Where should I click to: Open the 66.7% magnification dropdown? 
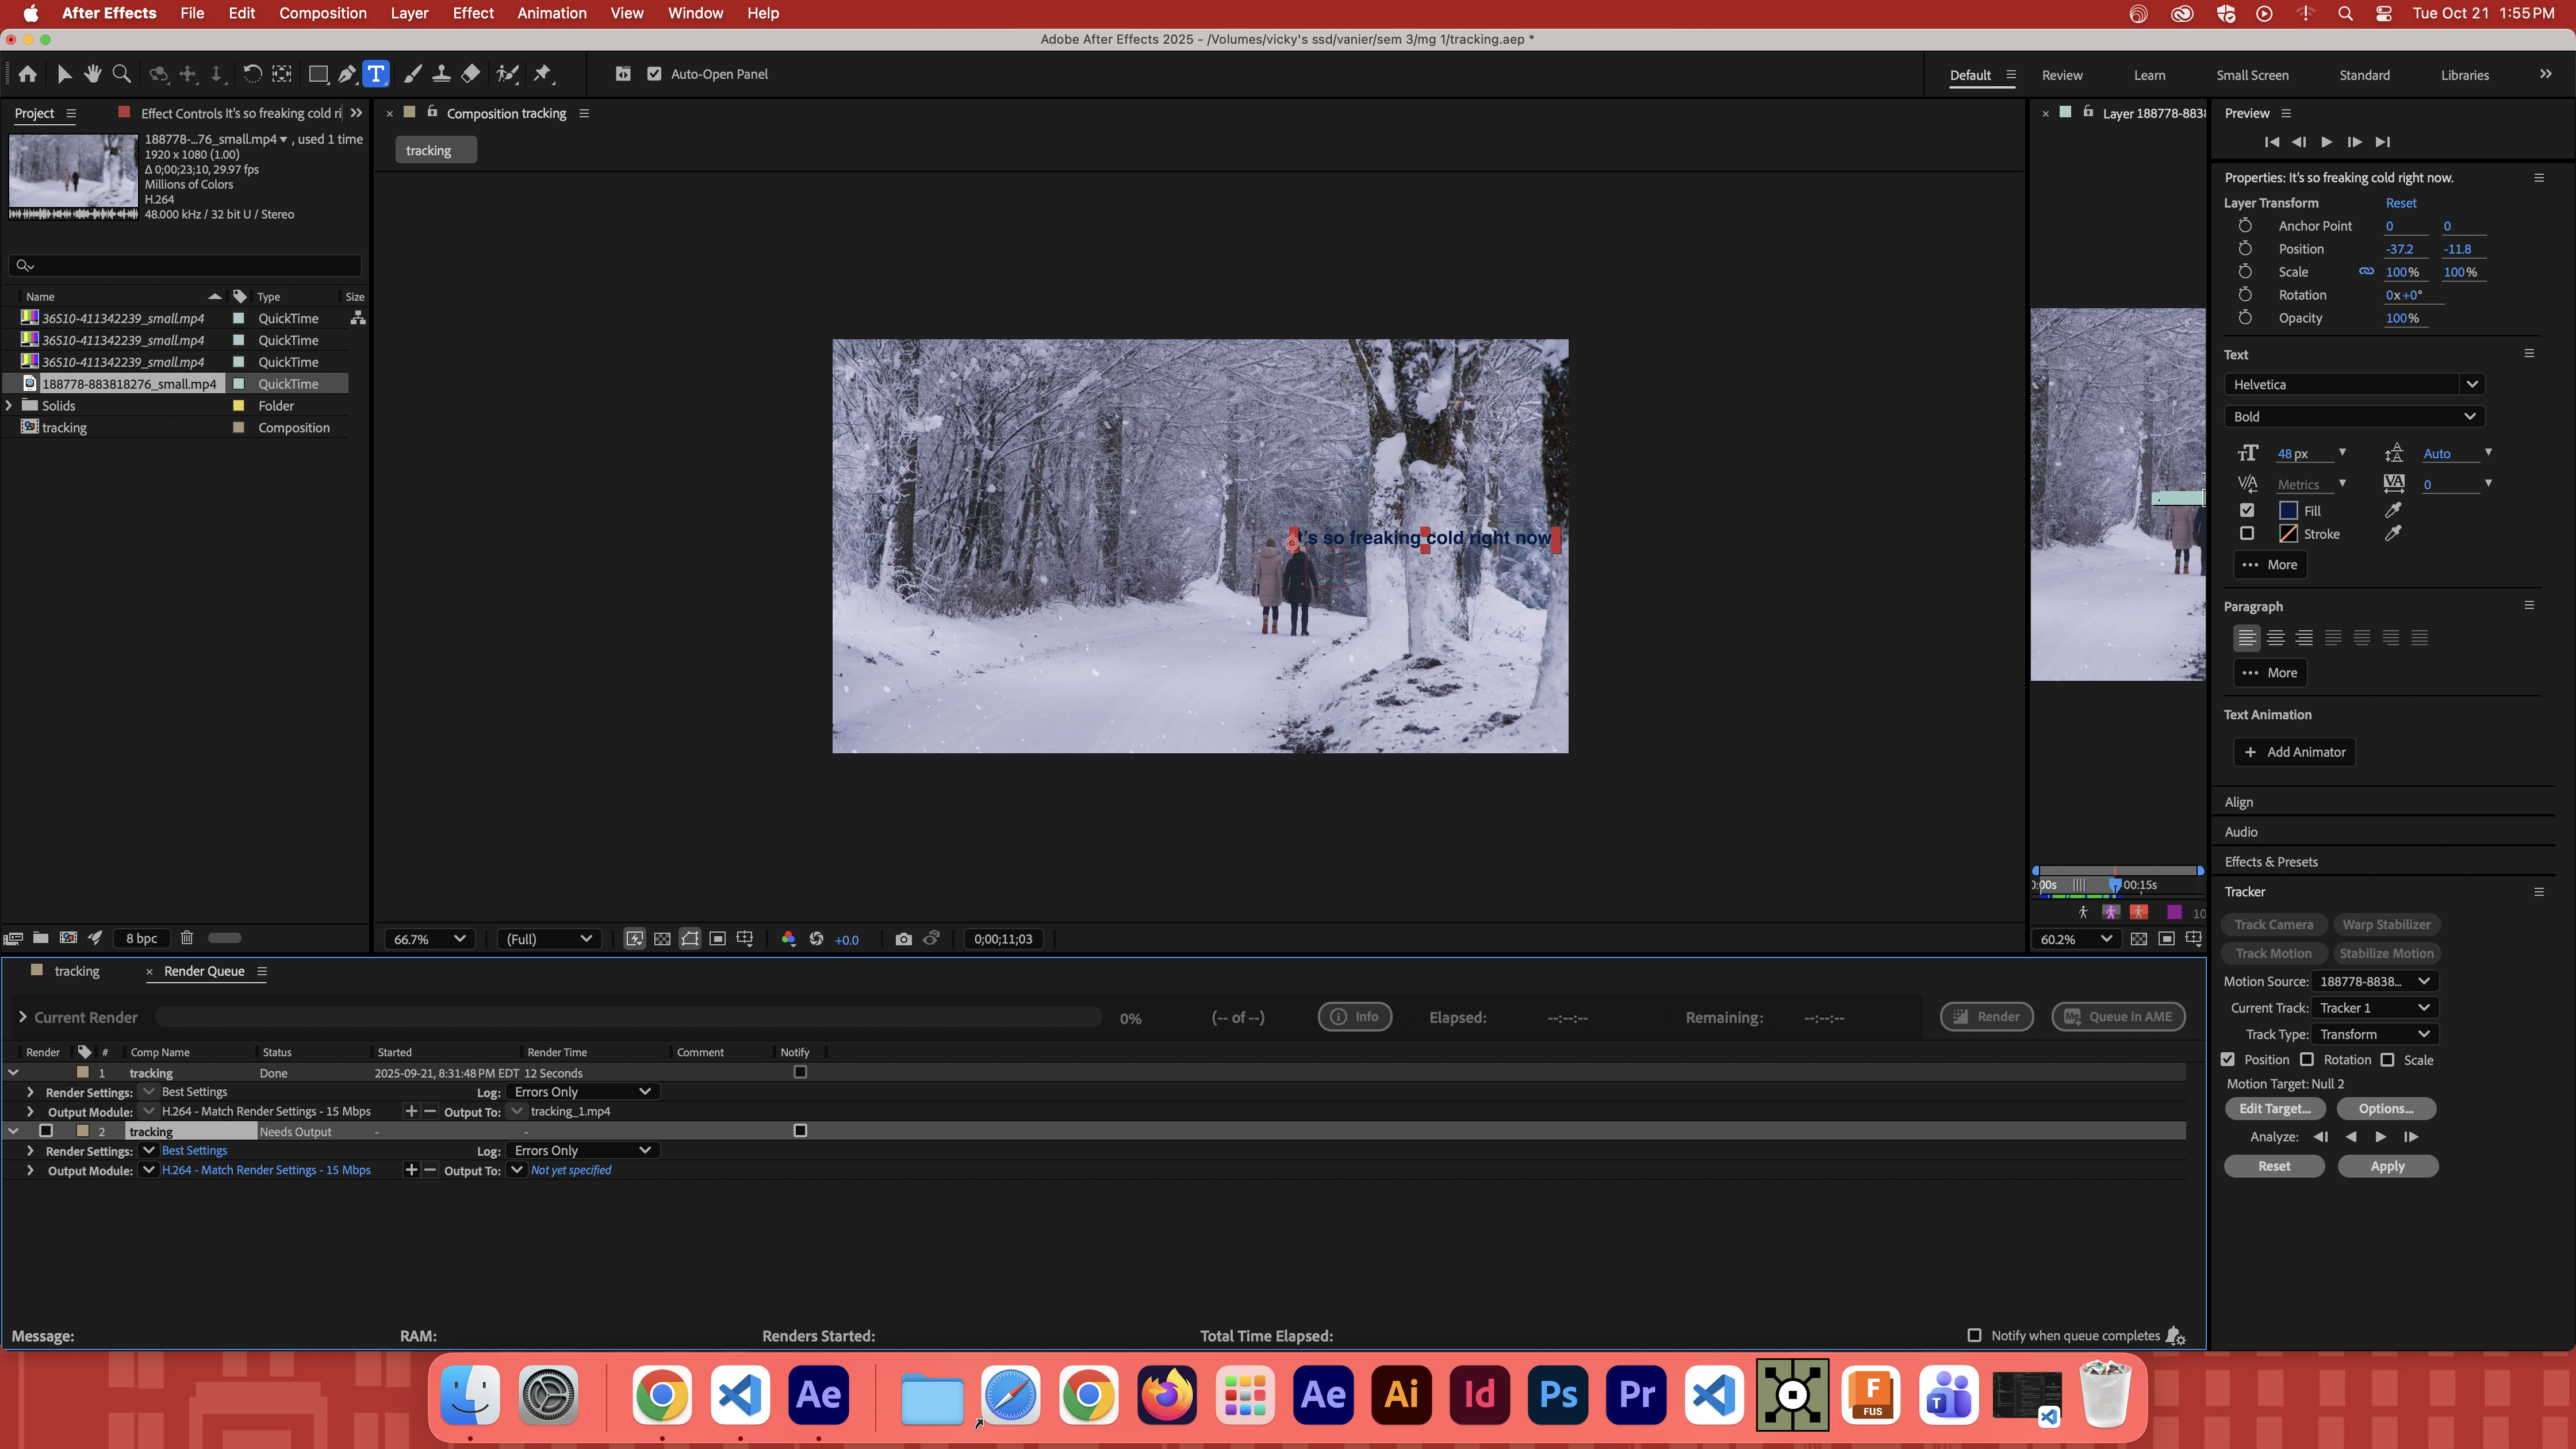pos(429,939)
